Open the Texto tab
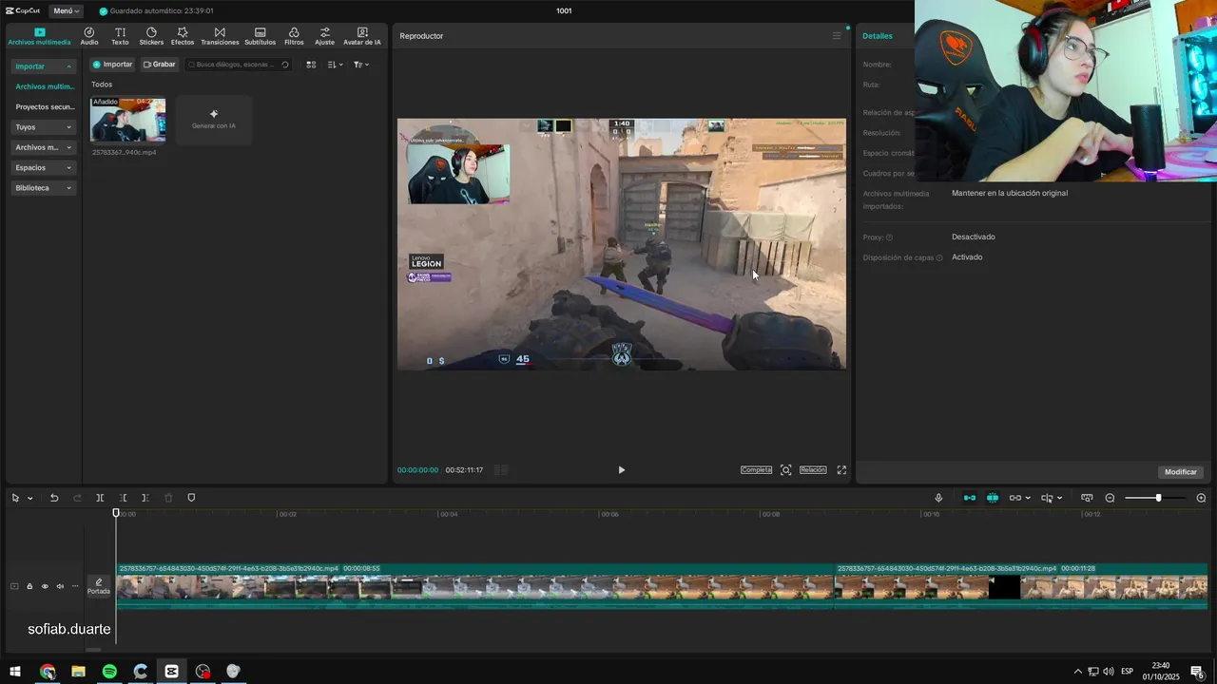Screen dimensions: 1217x684 click(x=120, y=36)
